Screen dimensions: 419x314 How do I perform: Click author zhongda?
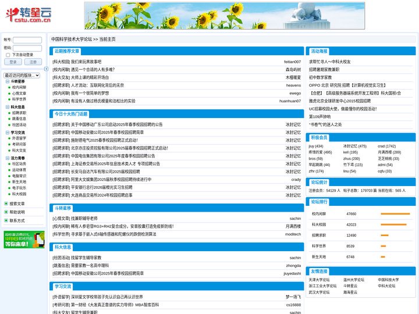tap(293, 266)
